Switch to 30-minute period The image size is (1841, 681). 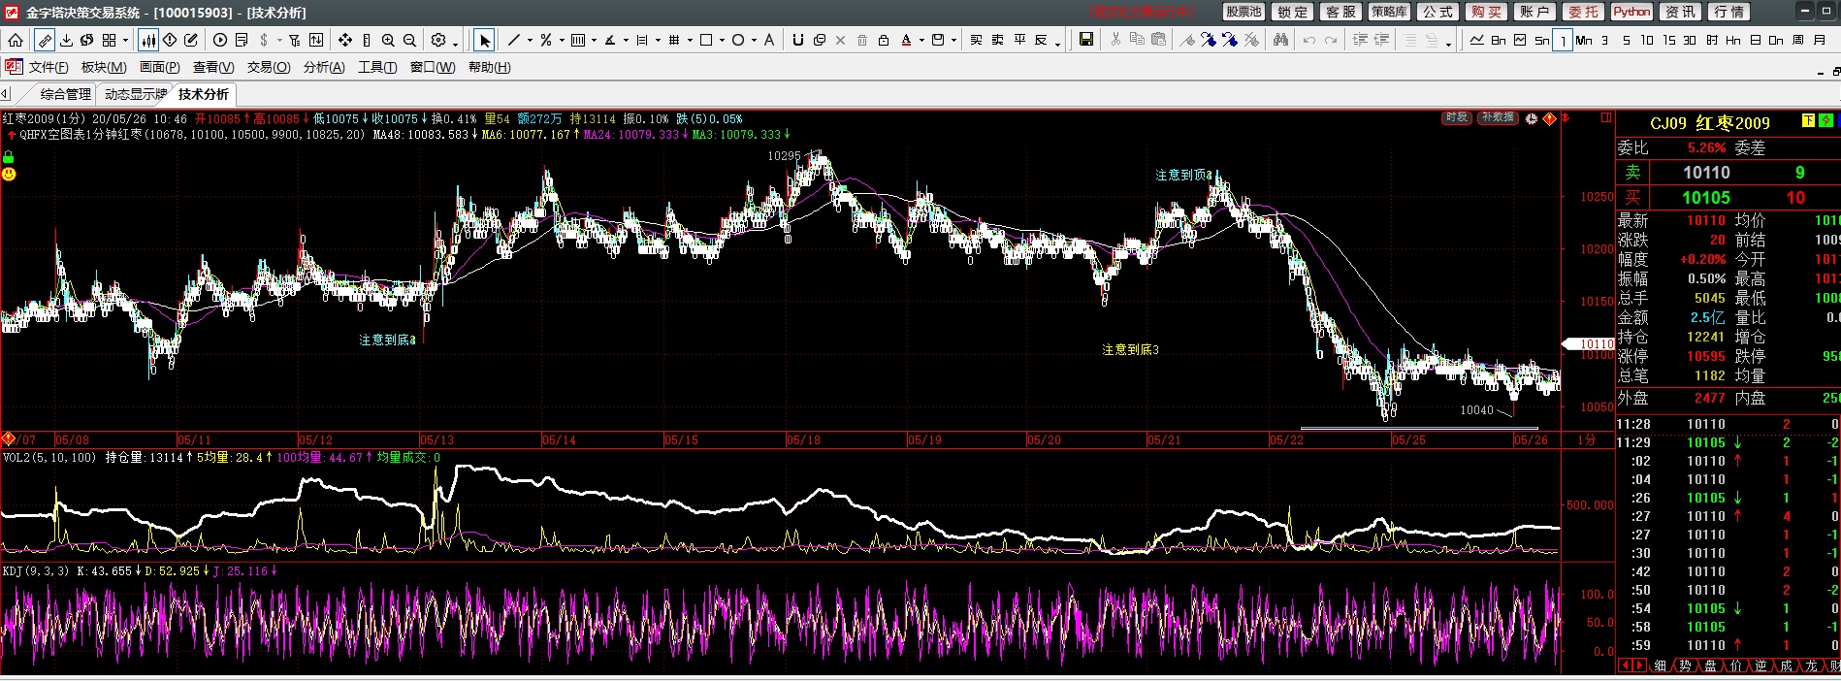(x=1690, y=40)
